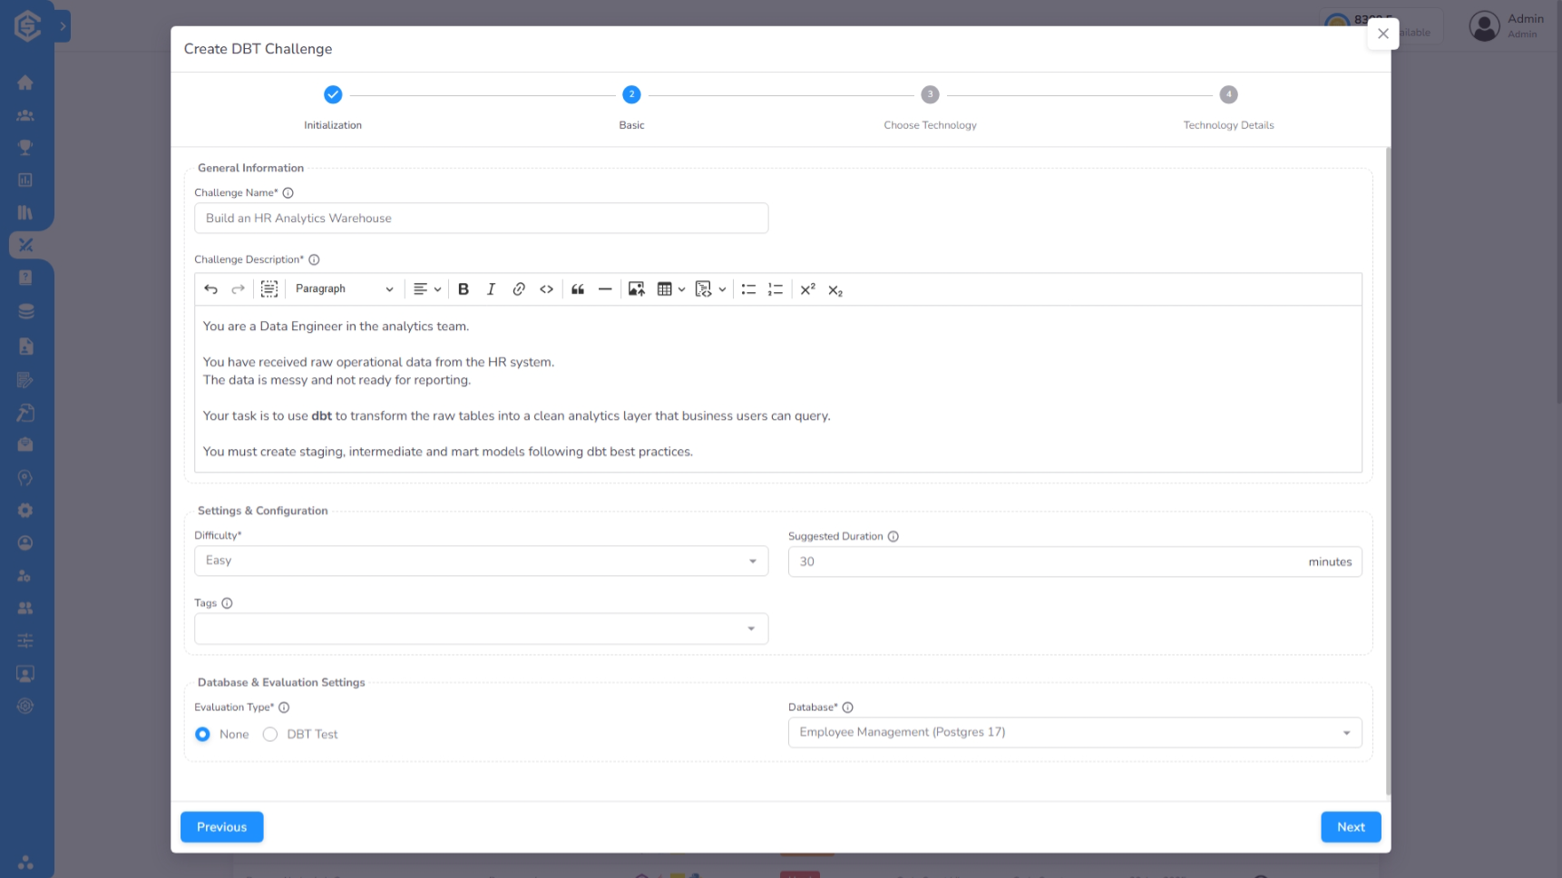The width and height of the screenshot is (1562, 878).
Task: Click the insert image icon
Action: (x=637, y=289)
